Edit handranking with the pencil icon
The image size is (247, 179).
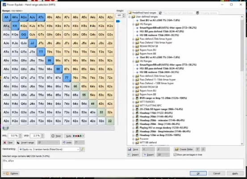click(x=82, y=149)
